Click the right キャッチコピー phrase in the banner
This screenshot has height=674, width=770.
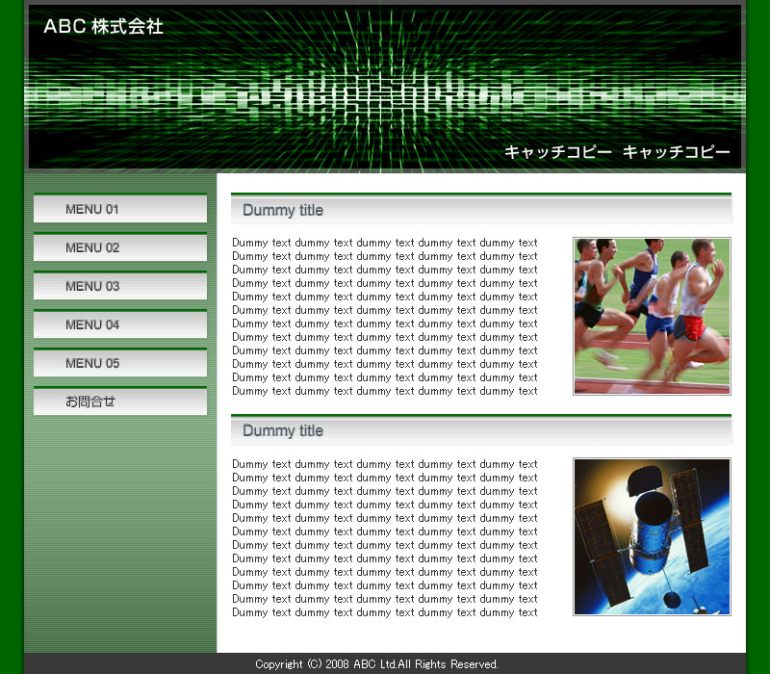pos(676,152)
